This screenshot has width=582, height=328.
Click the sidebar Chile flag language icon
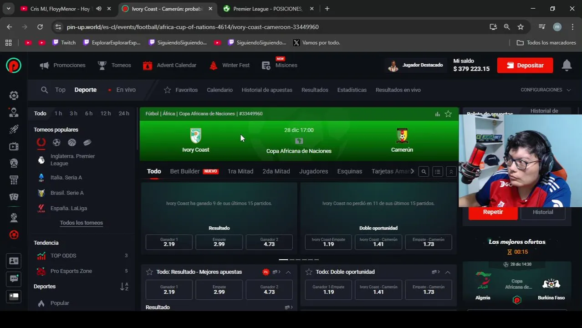pos(14,296)
